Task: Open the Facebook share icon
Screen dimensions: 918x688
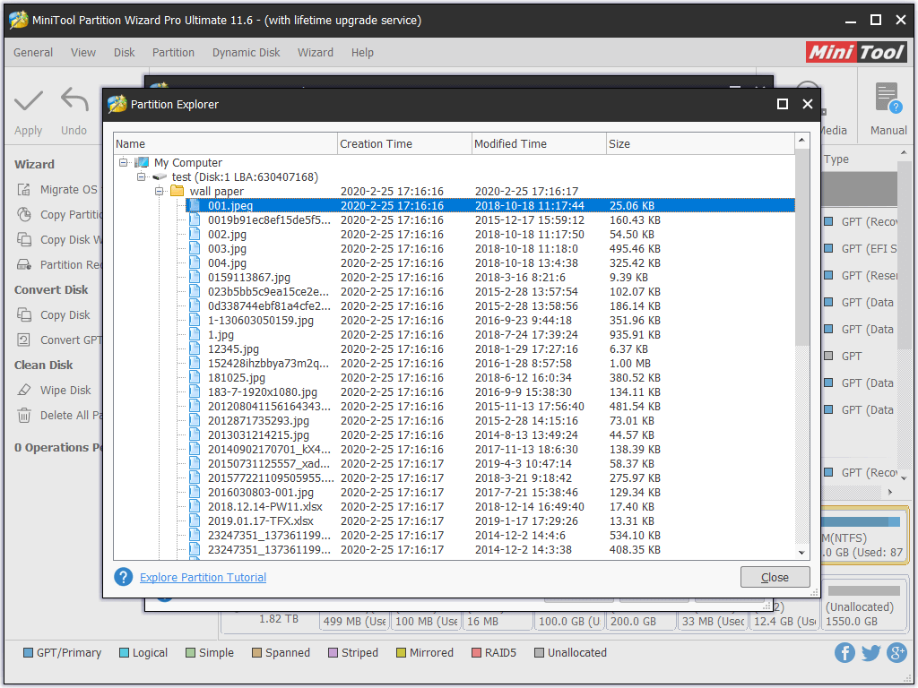Action: point(844,652)
